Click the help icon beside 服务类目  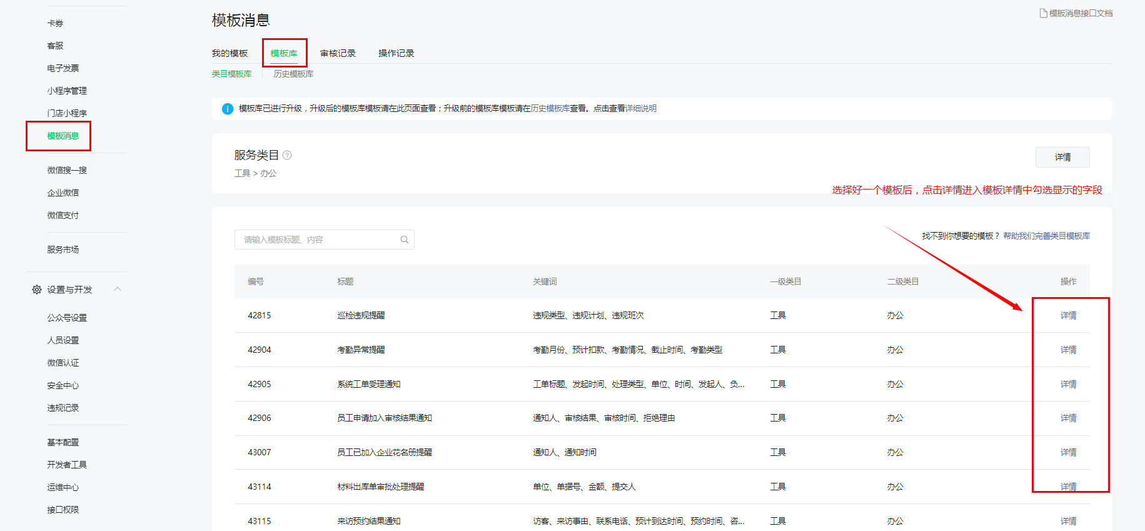coord(287,155)
